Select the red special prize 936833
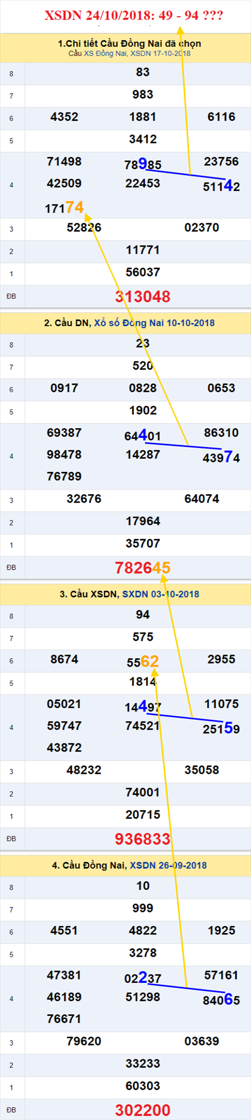 143,839
